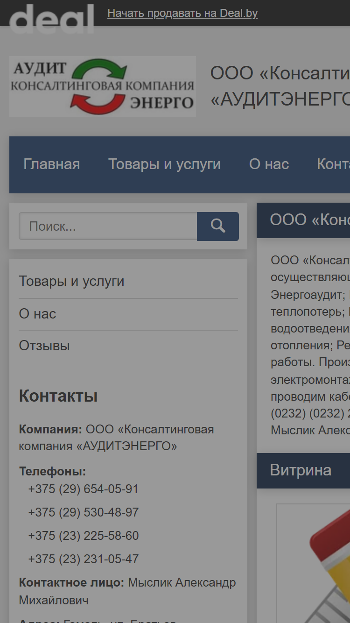The image size is (350, 623).
Task: Open the showcase product image with brush
Action: (314, 563)
